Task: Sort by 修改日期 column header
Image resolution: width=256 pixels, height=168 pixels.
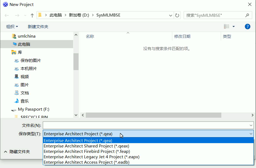Action: pos(182,36)
